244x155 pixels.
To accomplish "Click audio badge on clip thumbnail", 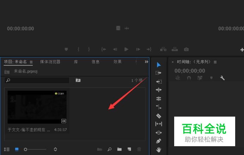I will pos(64,121).
